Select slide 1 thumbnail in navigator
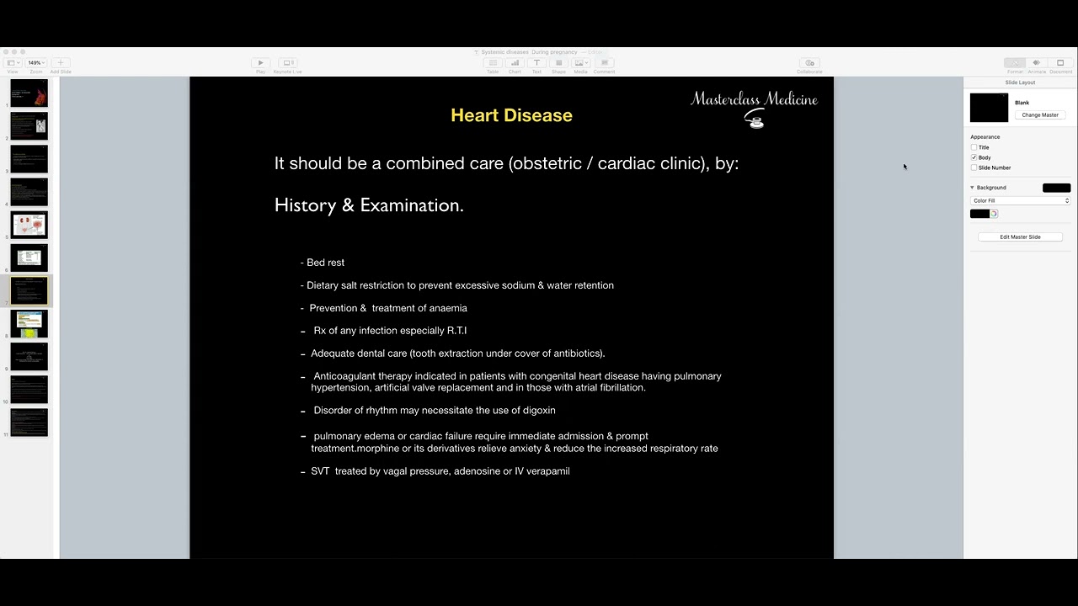The image size is (1078, 606). point(29,93)
